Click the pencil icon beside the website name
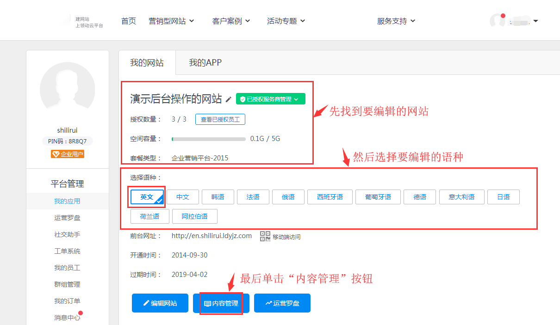This screenshot has height=325, width=560. tap(229, 99)
